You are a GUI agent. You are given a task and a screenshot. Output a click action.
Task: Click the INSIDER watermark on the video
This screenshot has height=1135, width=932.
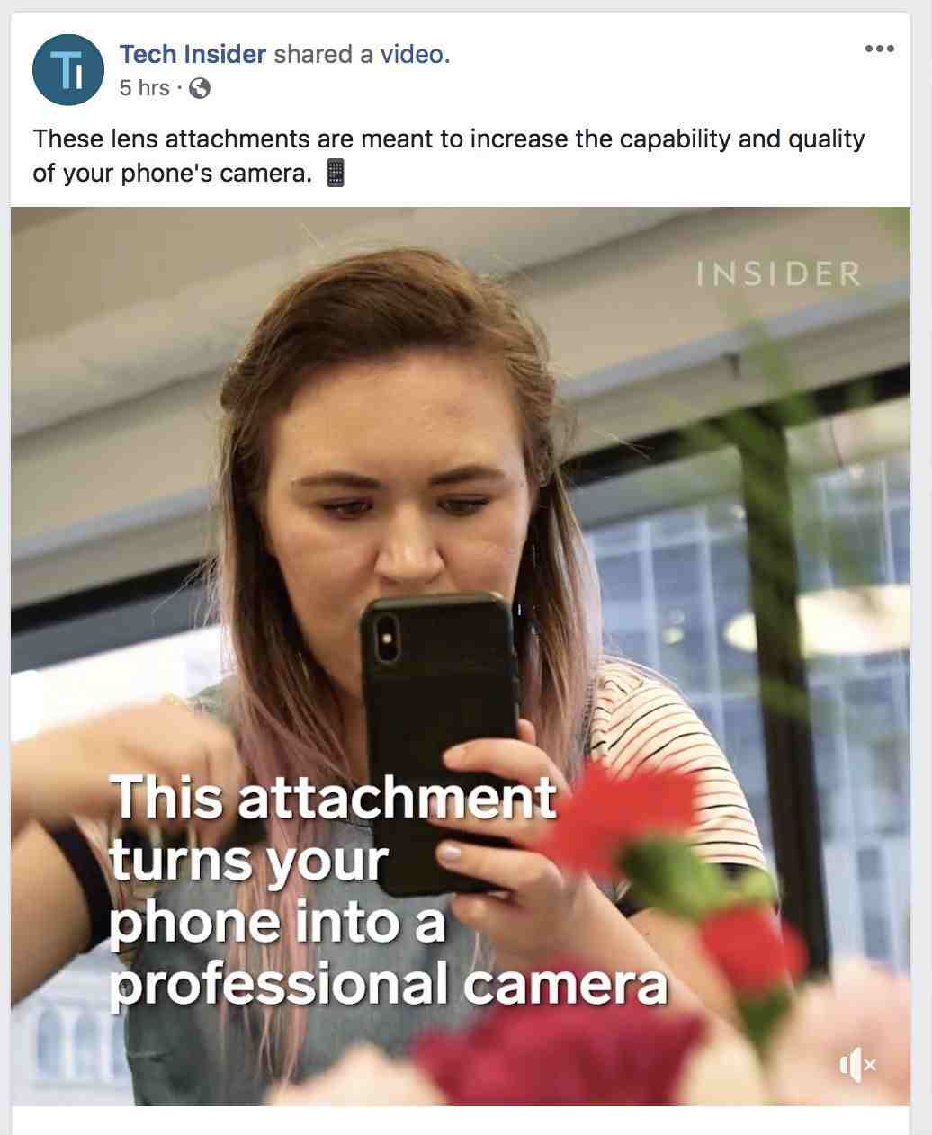(778, 274)
